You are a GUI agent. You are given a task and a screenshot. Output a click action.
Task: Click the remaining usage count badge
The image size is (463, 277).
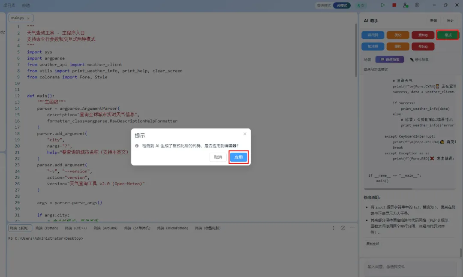361,5
